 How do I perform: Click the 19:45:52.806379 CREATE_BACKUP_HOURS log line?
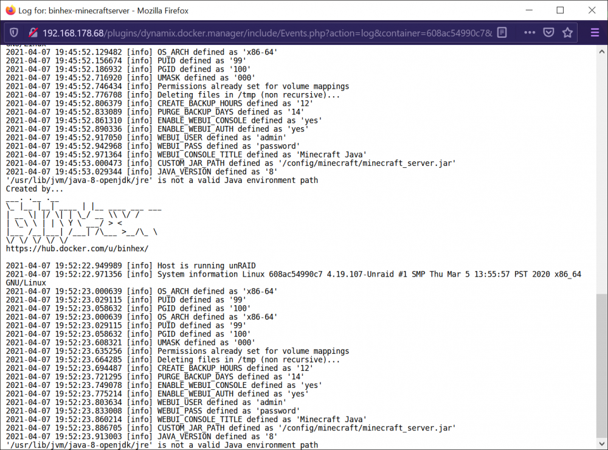pyautogui.click(x=159, y=103)
